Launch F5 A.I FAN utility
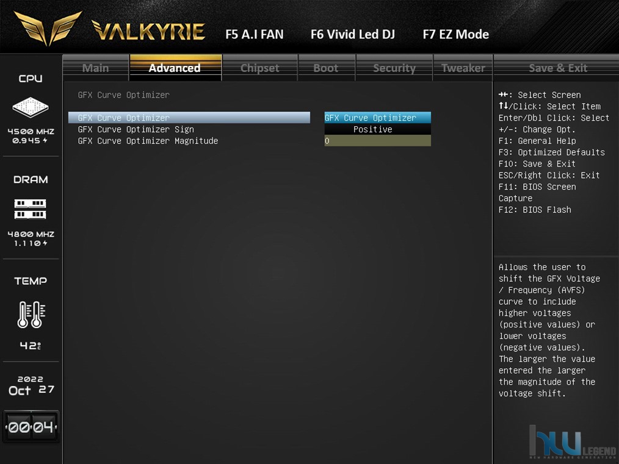The width and height of the screenshot is (619, 464). [255, 34]
